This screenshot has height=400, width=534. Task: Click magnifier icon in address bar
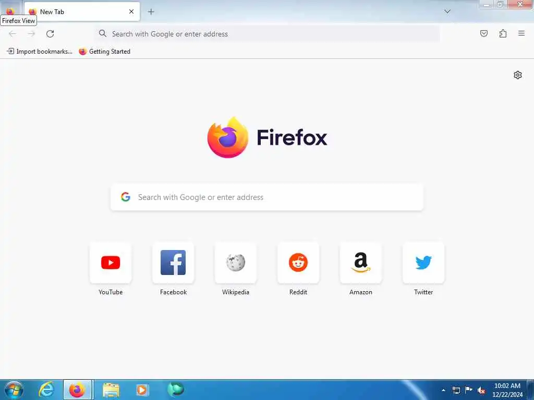pyautogui.click(x=103, y=34)
